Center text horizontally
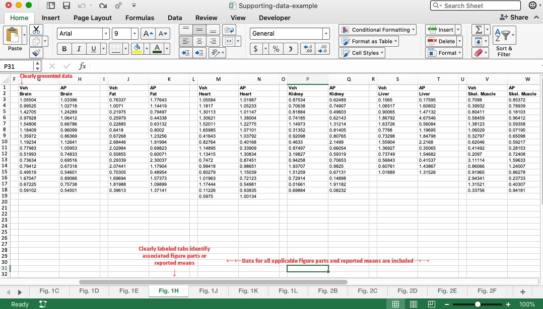This screenshot has width=543, height=309. (x=199, y=41)
